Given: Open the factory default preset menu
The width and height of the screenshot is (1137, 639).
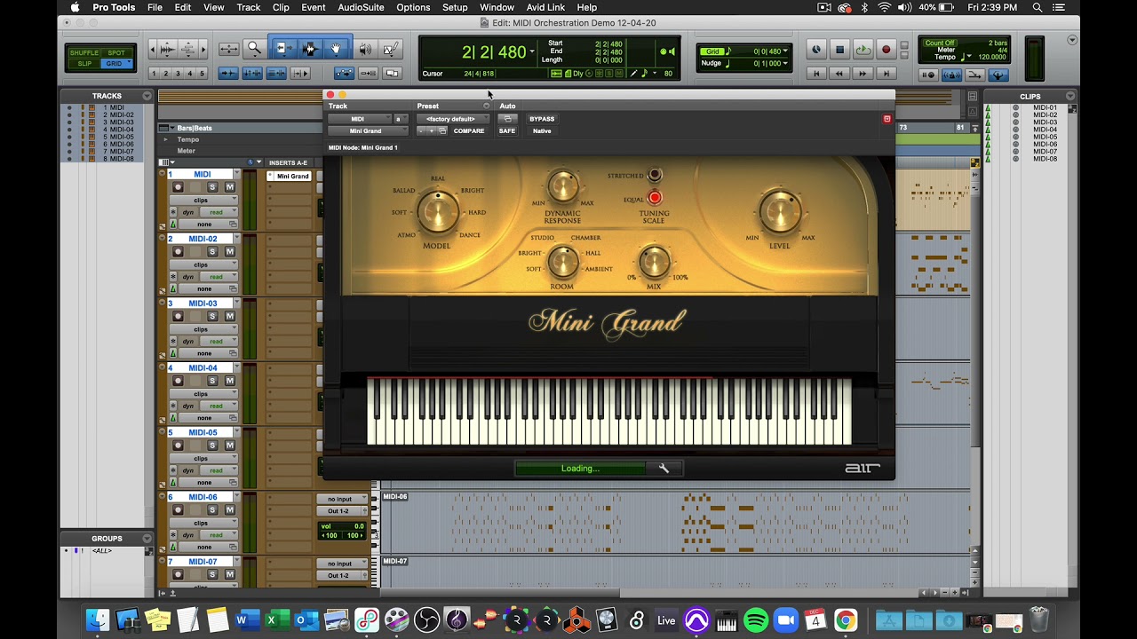Looking at the screenshot, I should [x=451, y=119].
